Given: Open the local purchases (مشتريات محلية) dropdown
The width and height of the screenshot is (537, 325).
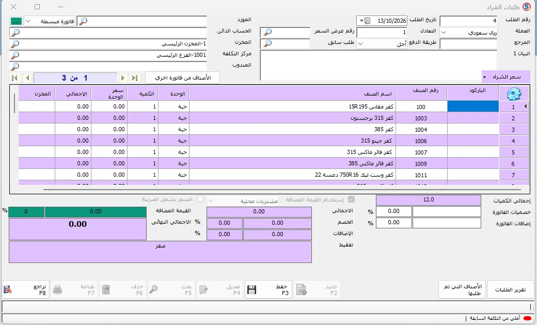Looking at the screenshot, I should click(211, 201).
